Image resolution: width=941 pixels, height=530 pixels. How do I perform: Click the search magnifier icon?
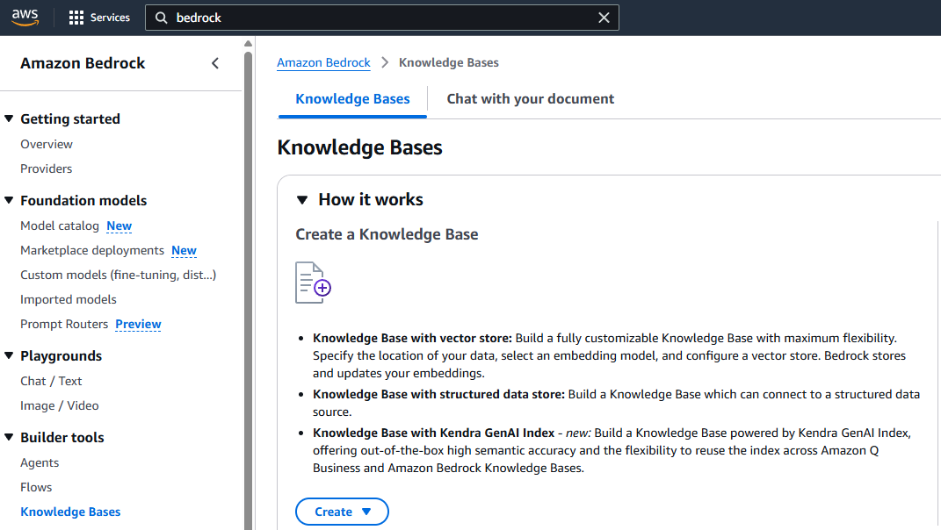click(x=162, y=18)
